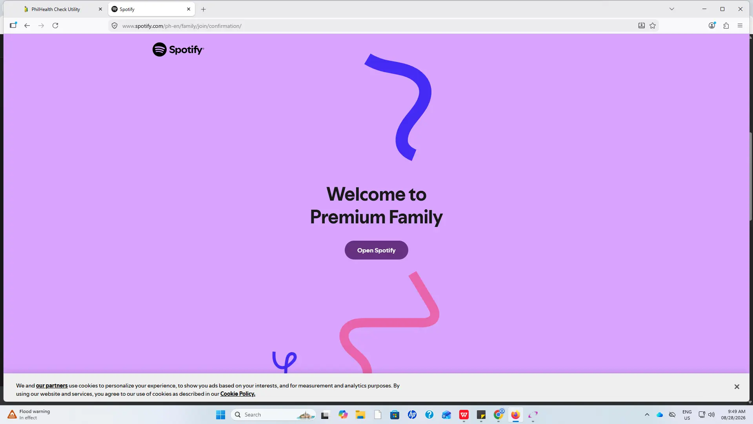Open the Flood warning weather widget
Viewport: 753px width, 424px height.
29,415
